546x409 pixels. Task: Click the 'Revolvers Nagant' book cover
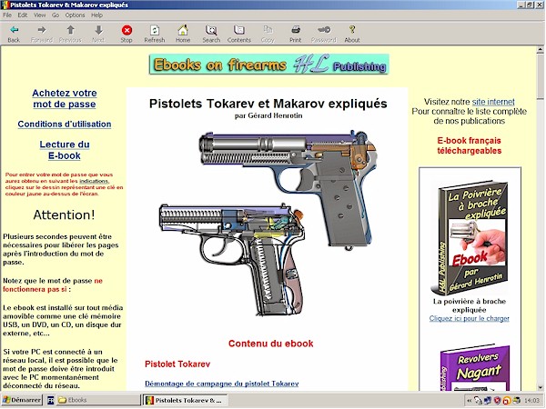[x=475, y=368]
